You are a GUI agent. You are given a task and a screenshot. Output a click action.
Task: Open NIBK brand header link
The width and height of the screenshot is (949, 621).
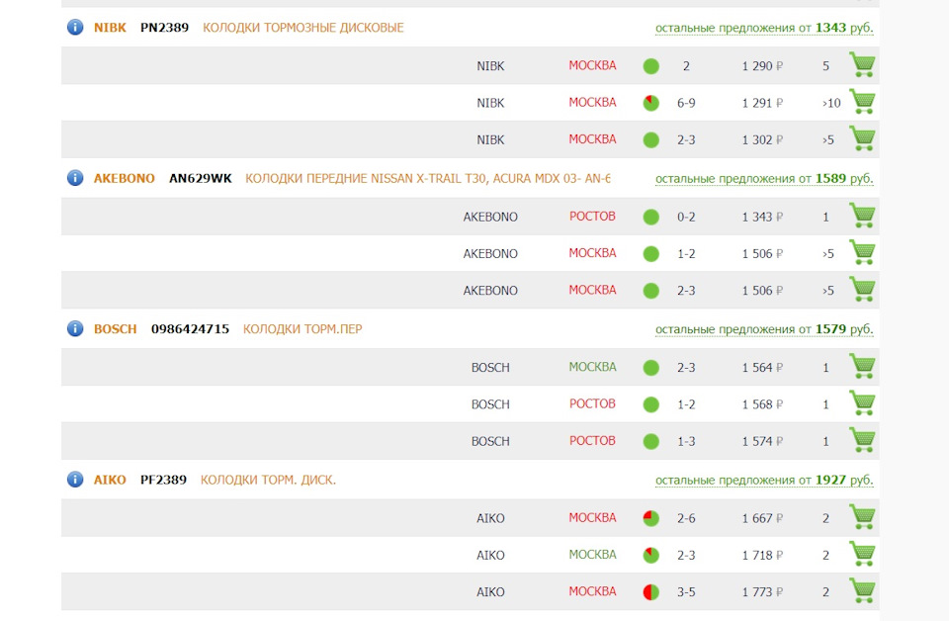[x=110, y=28]
